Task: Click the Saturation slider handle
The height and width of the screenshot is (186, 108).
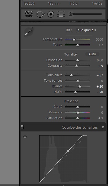Action: pyautogui.click(x=78, y=118)
